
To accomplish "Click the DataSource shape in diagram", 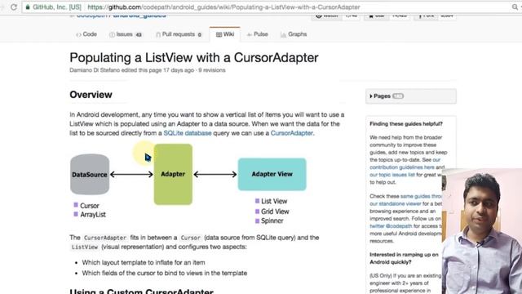I will point(90,174).
